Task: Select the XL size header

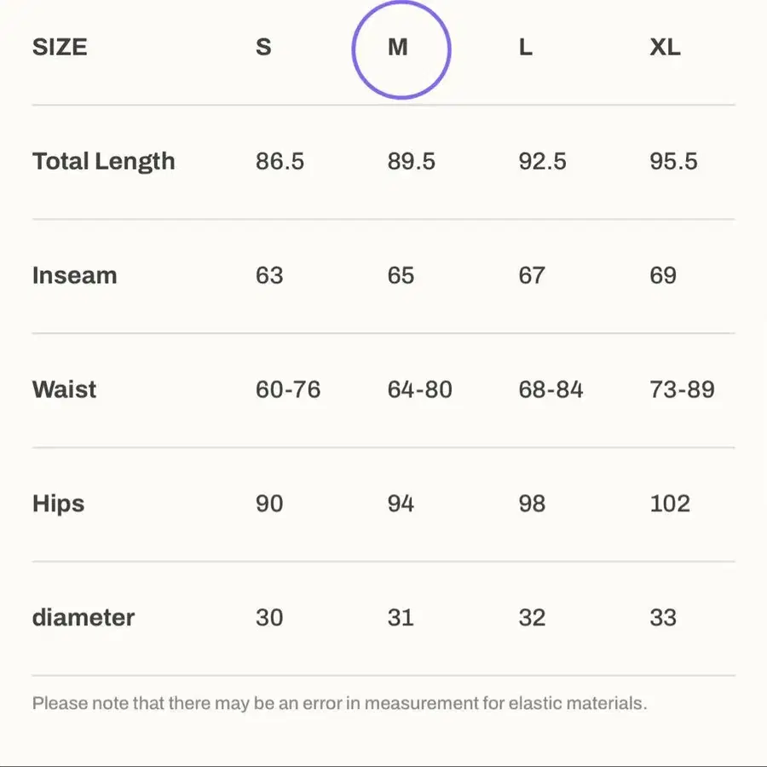Action: point(665,48)
